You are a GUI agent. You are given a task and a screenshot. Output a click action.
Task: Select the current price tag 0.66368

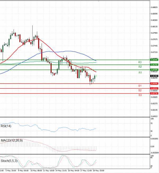[154, 76]
